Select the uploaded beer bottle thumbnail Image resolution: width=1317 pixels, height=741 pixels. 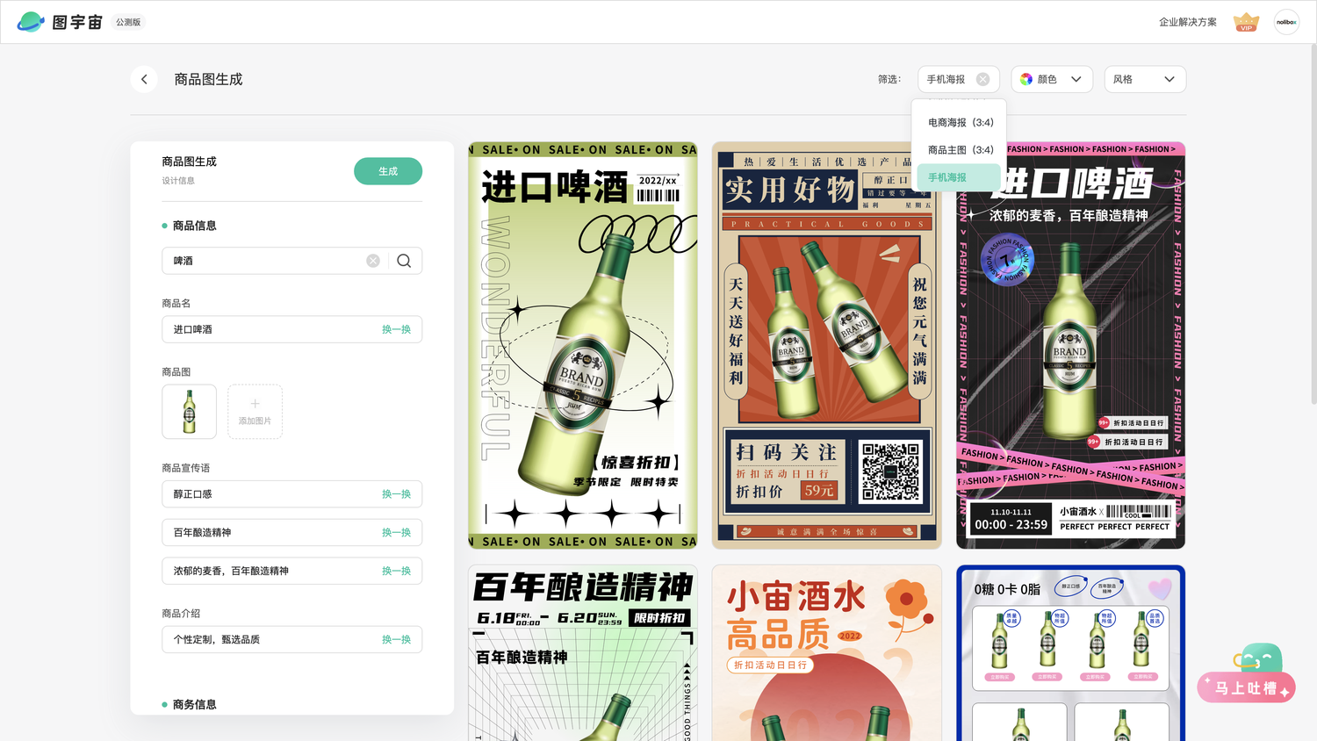tap(189, 412)
